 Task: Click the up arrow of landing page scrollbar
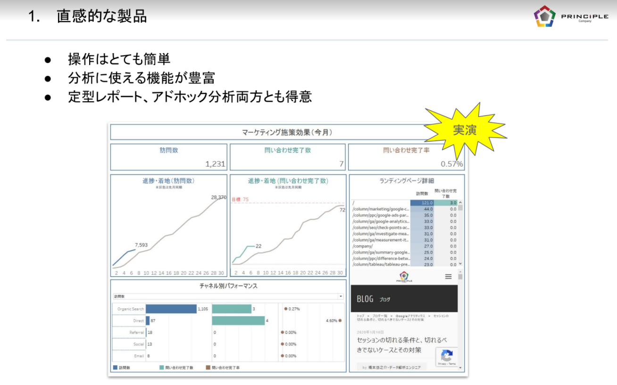click(x=460, y=202)
